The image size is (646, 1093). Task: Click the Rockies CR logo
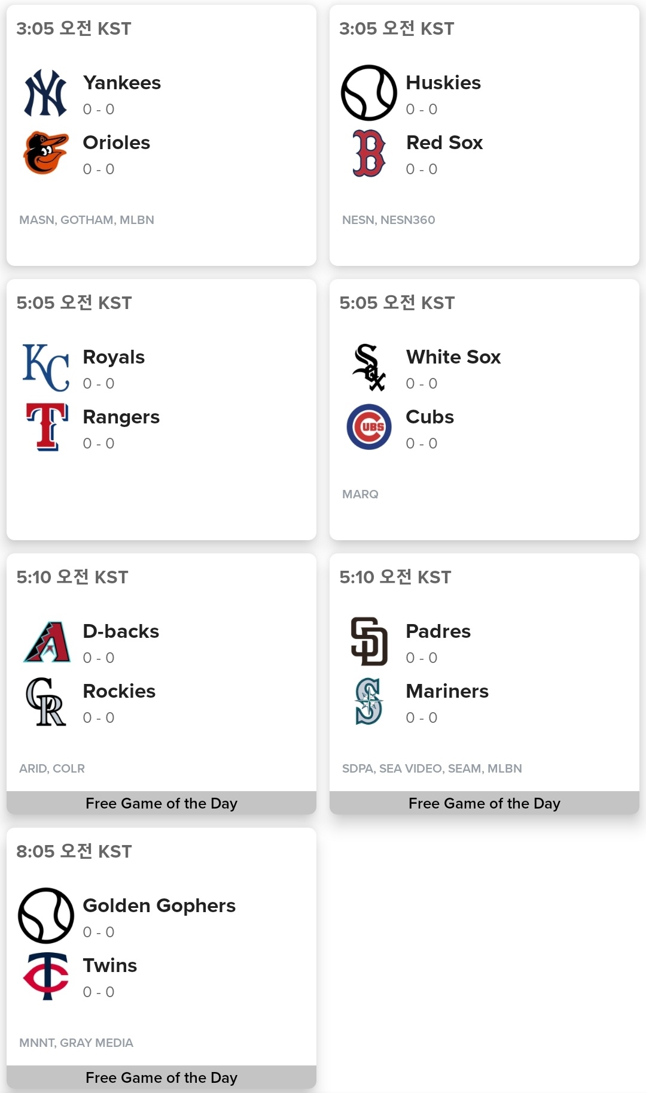(x=45, y=701)
